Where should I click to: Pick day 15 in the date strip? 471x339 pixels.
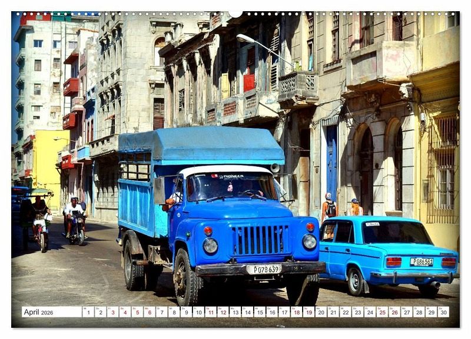point(259,312)
